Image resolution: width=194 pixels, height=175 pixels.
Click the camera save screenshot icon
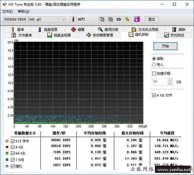coord(119,19)
